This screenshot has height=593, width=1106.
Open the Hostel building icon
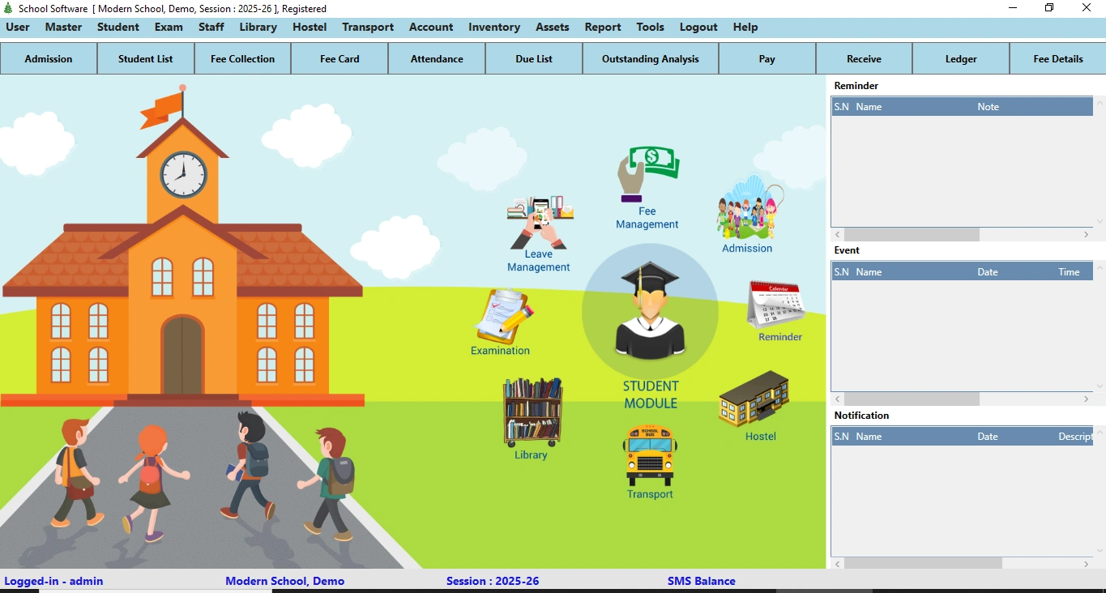click(754, 399)
